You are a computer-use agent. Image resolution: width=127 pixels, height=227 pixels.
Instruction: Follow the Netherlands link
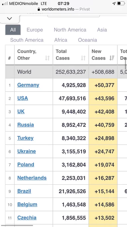[x=32, y=178]
